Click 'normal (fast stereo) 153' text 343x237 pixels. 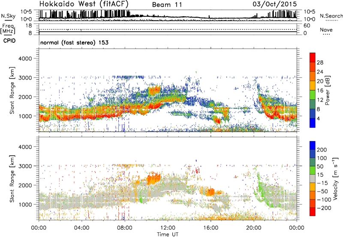coord(74,42)
